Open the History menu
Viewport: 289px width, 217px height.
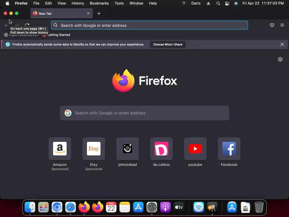pyautogui.click(x=78, y=3)
